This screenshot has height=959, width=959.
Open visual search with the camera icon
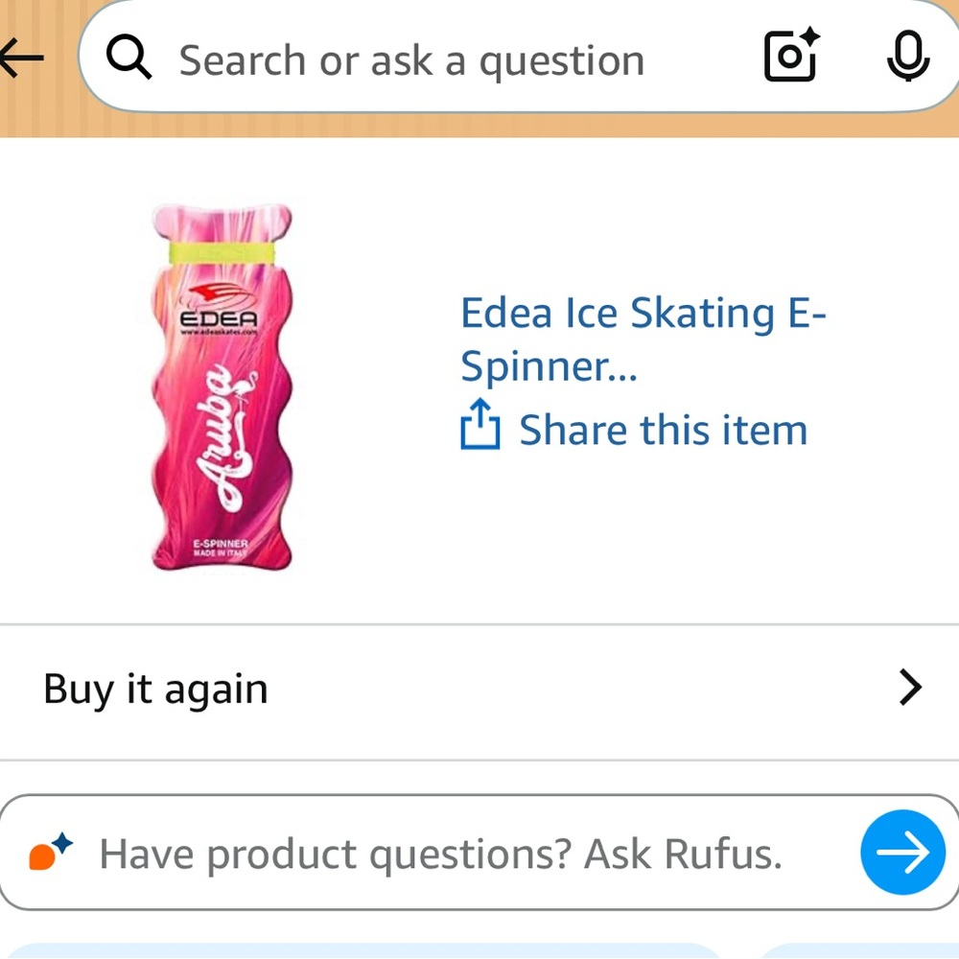click(x=789, y=58)
